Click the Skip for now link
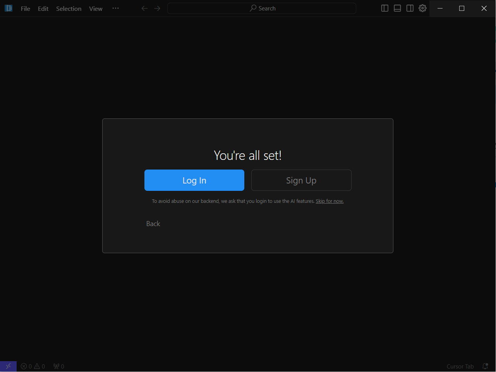 tap(330, 201)
